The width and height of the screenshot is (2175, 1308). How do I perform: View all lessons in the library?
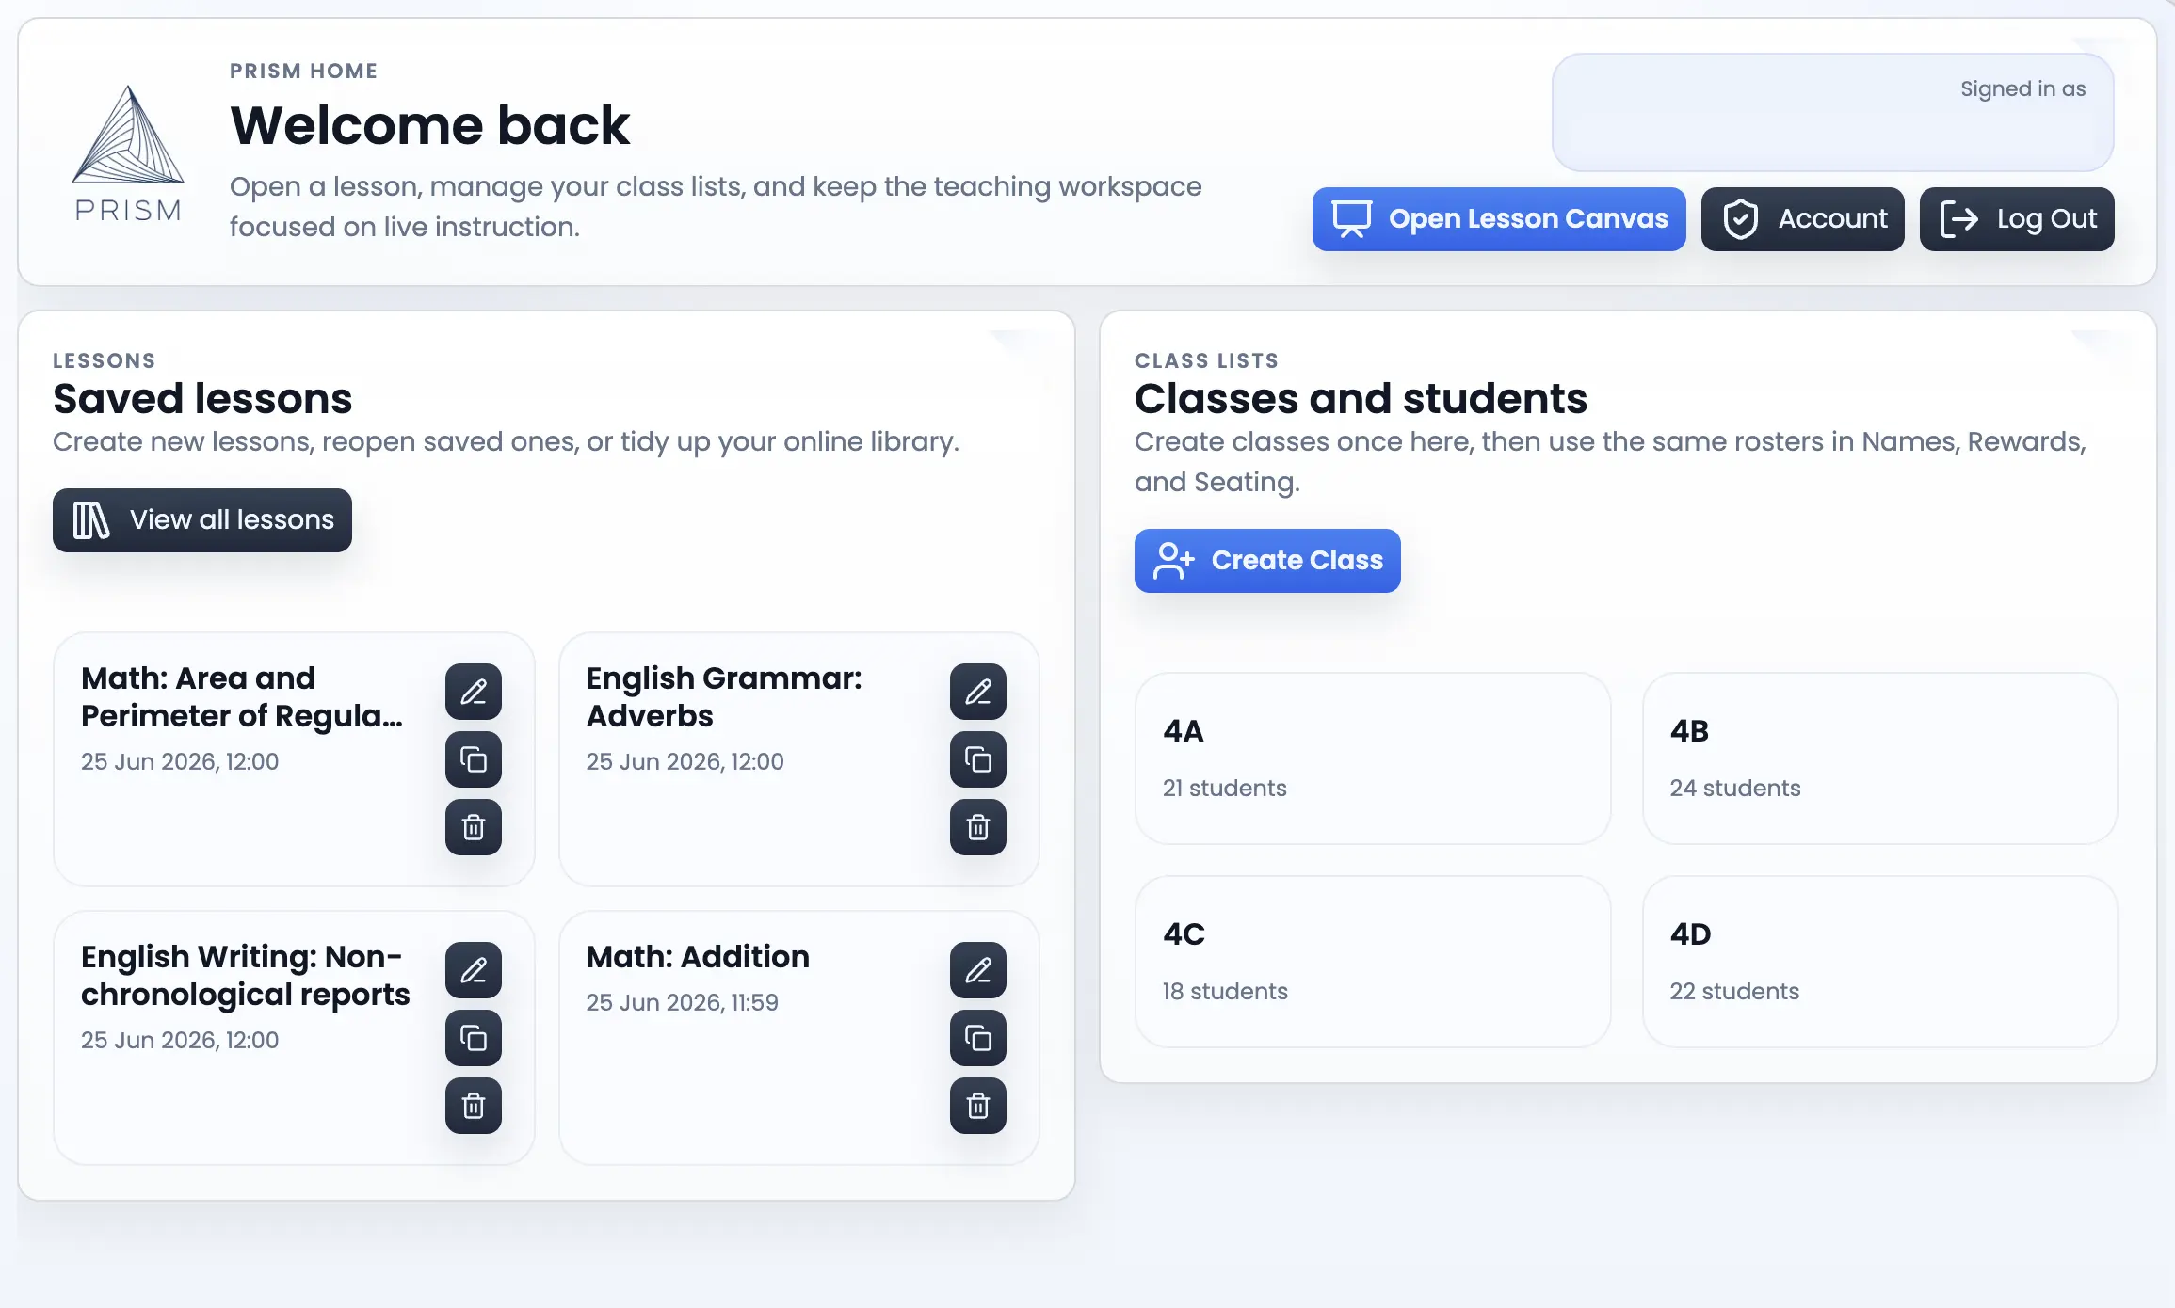(x=202, y=520)
